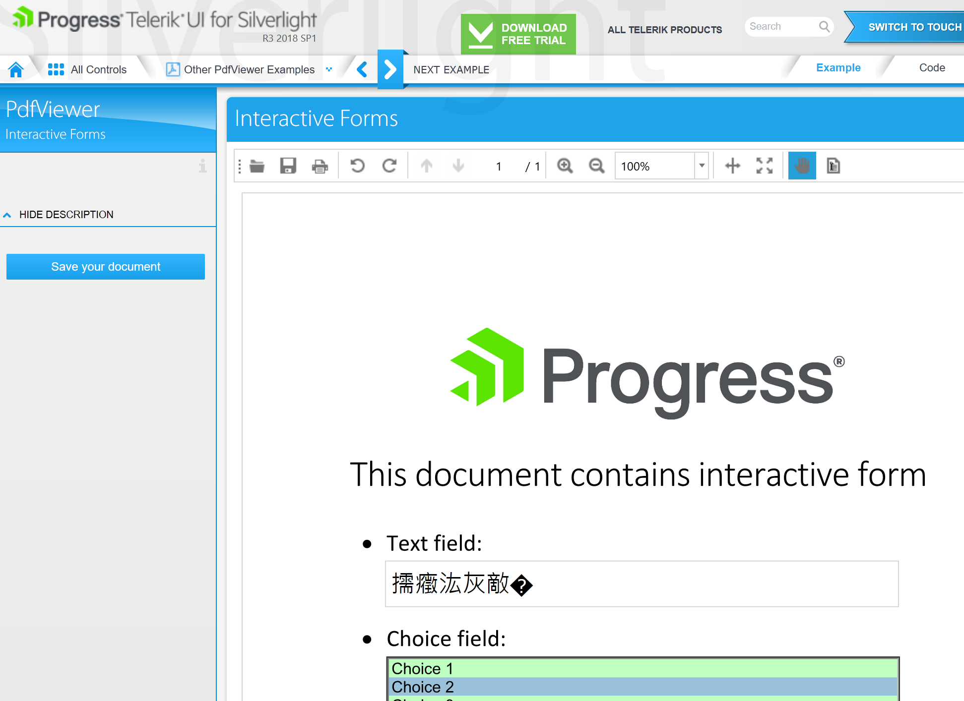Click the DOWNLOAD FREE TRIAL button
The image size is (964, 701).
tap(518, 34)
